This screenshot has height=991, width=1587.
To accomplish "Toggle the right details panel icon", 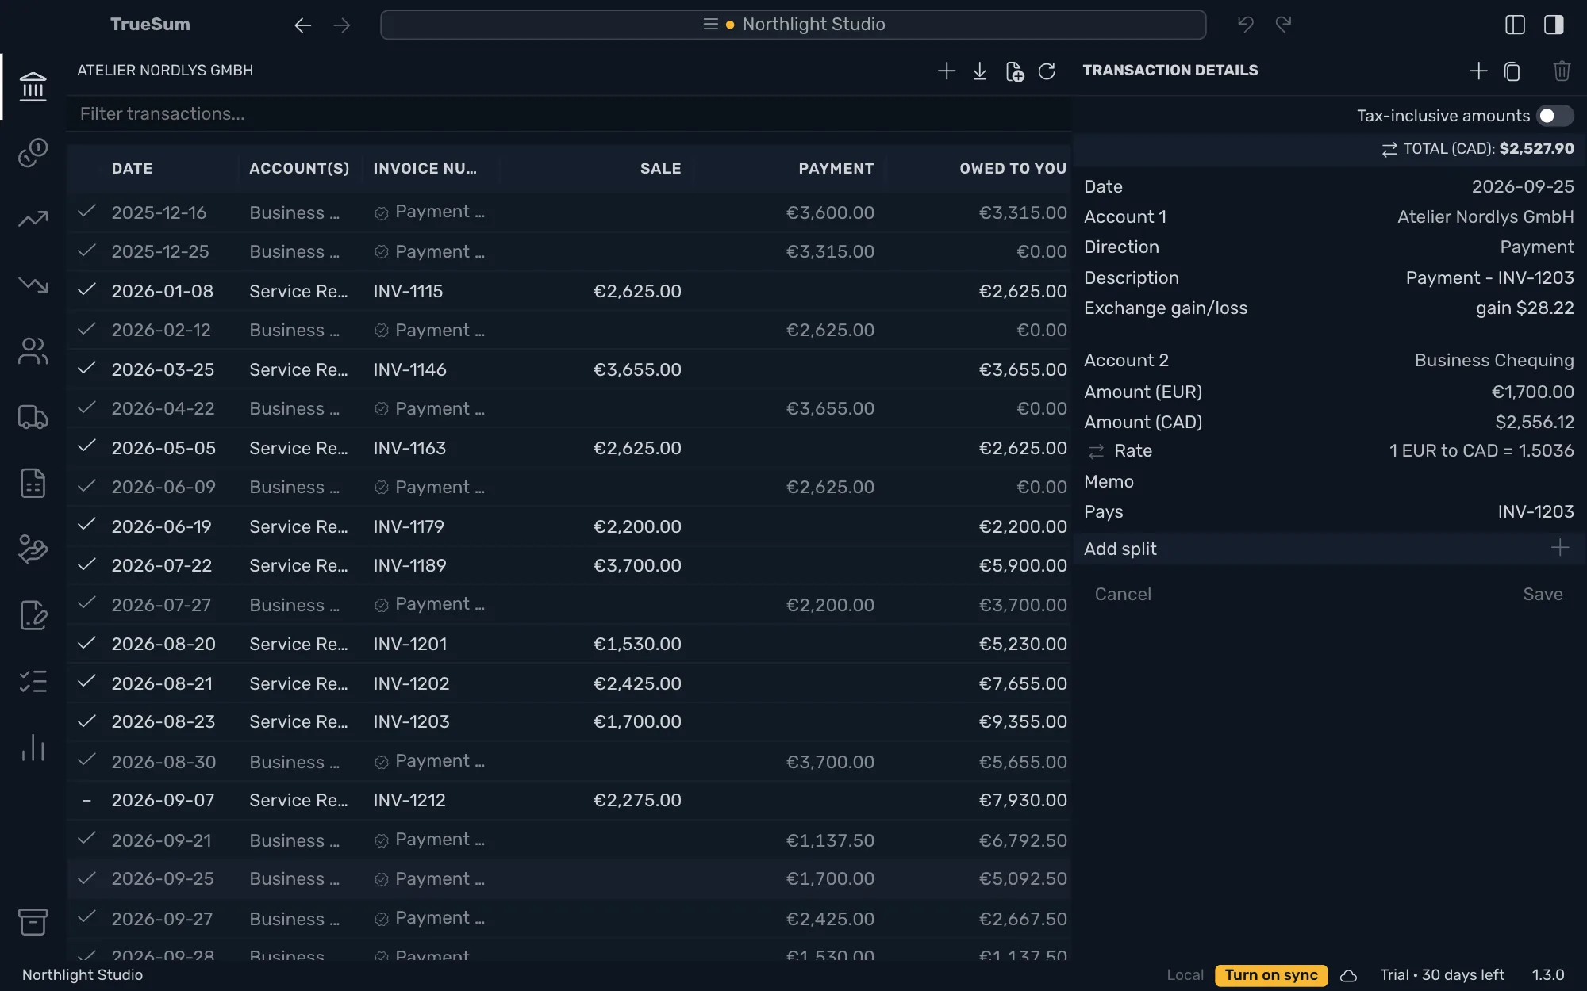I will click(1554, 25).
